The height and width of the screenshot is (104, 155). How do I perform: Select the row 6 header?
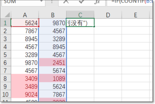(5, 62)
